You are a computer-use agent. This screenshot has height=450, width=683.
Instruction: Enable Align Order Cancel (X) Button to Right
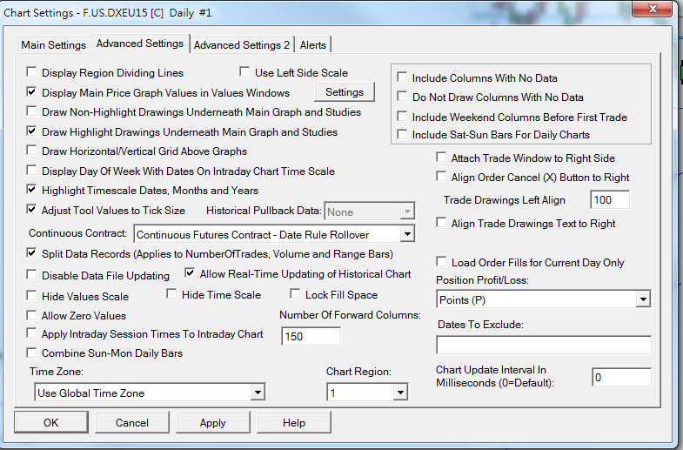[x=441, y=177]
